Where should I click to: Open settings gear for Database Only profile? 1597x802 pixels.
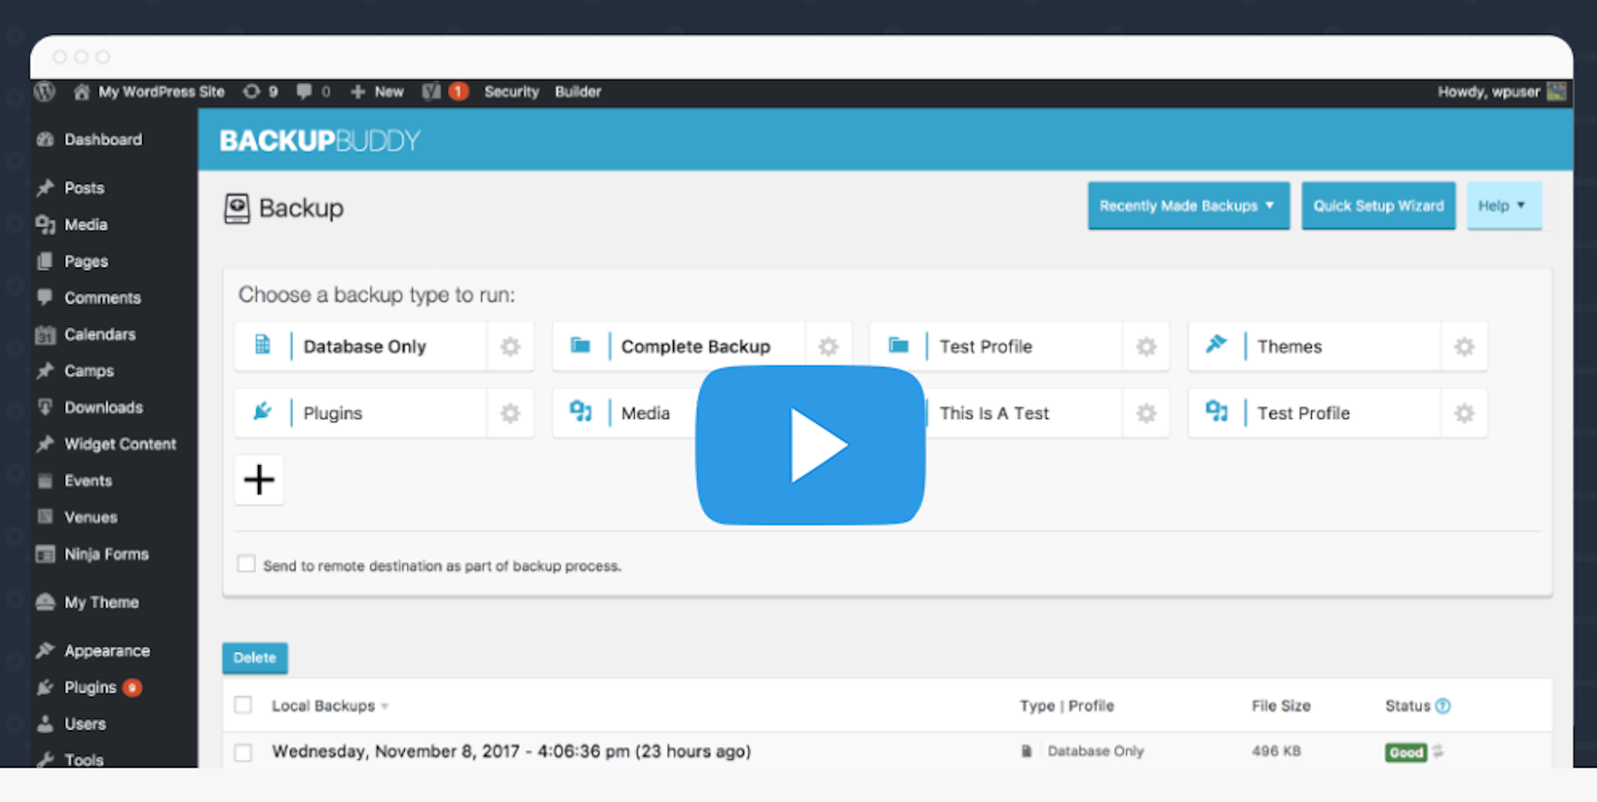click(x=510, y=347)
